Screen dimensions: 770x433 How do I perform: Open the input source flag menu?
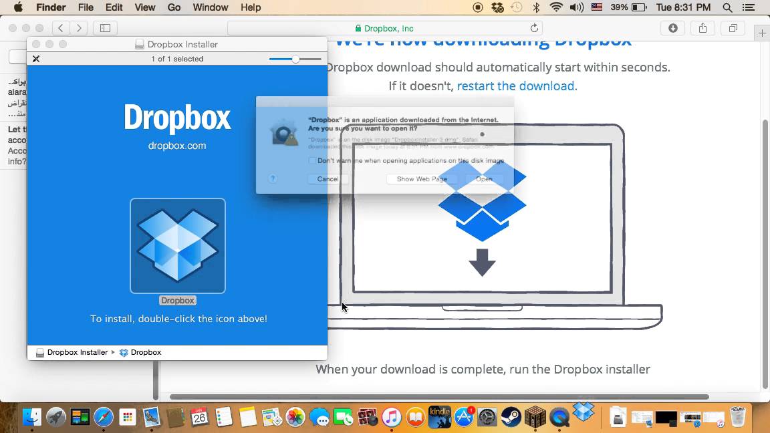[597, 7]
